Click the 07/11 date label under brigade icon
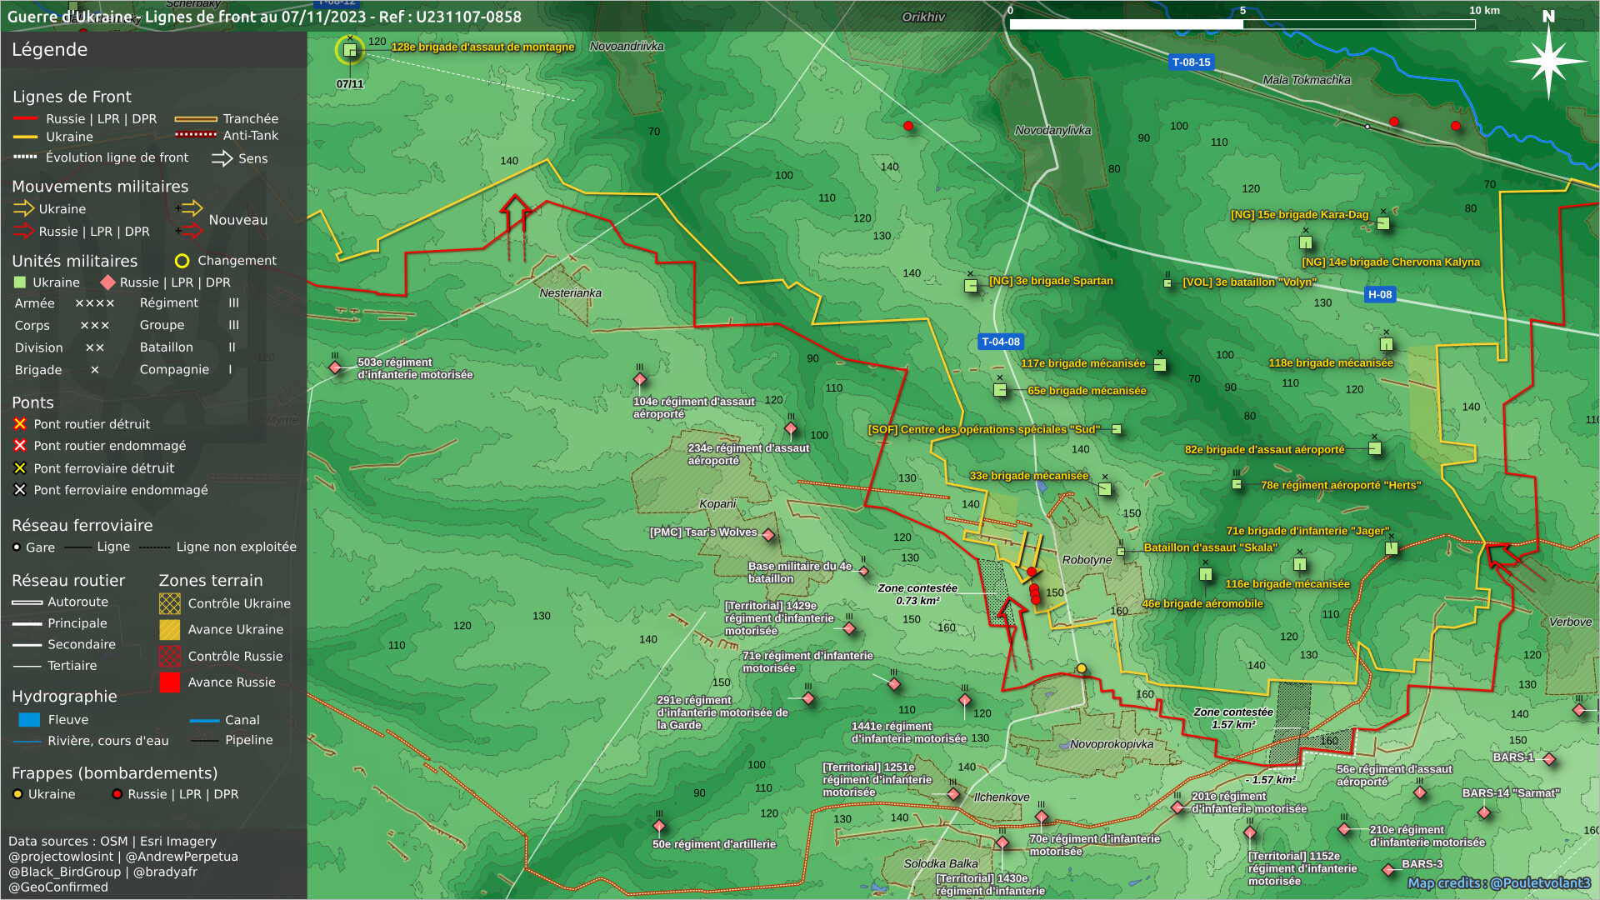Viewport: 1600px width, 900px height. tap(350, 84)
